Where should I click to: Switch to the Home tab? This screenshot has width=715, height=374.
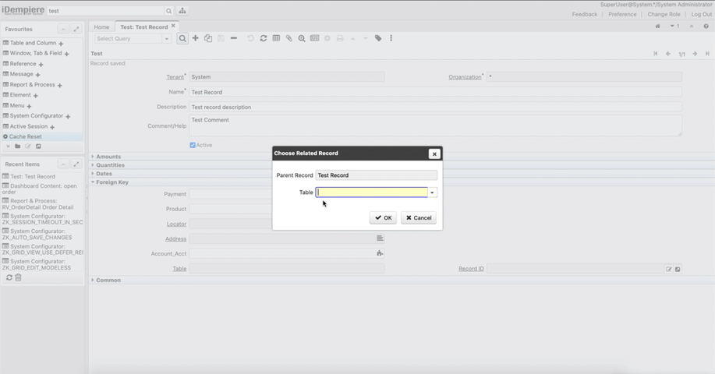102,27
